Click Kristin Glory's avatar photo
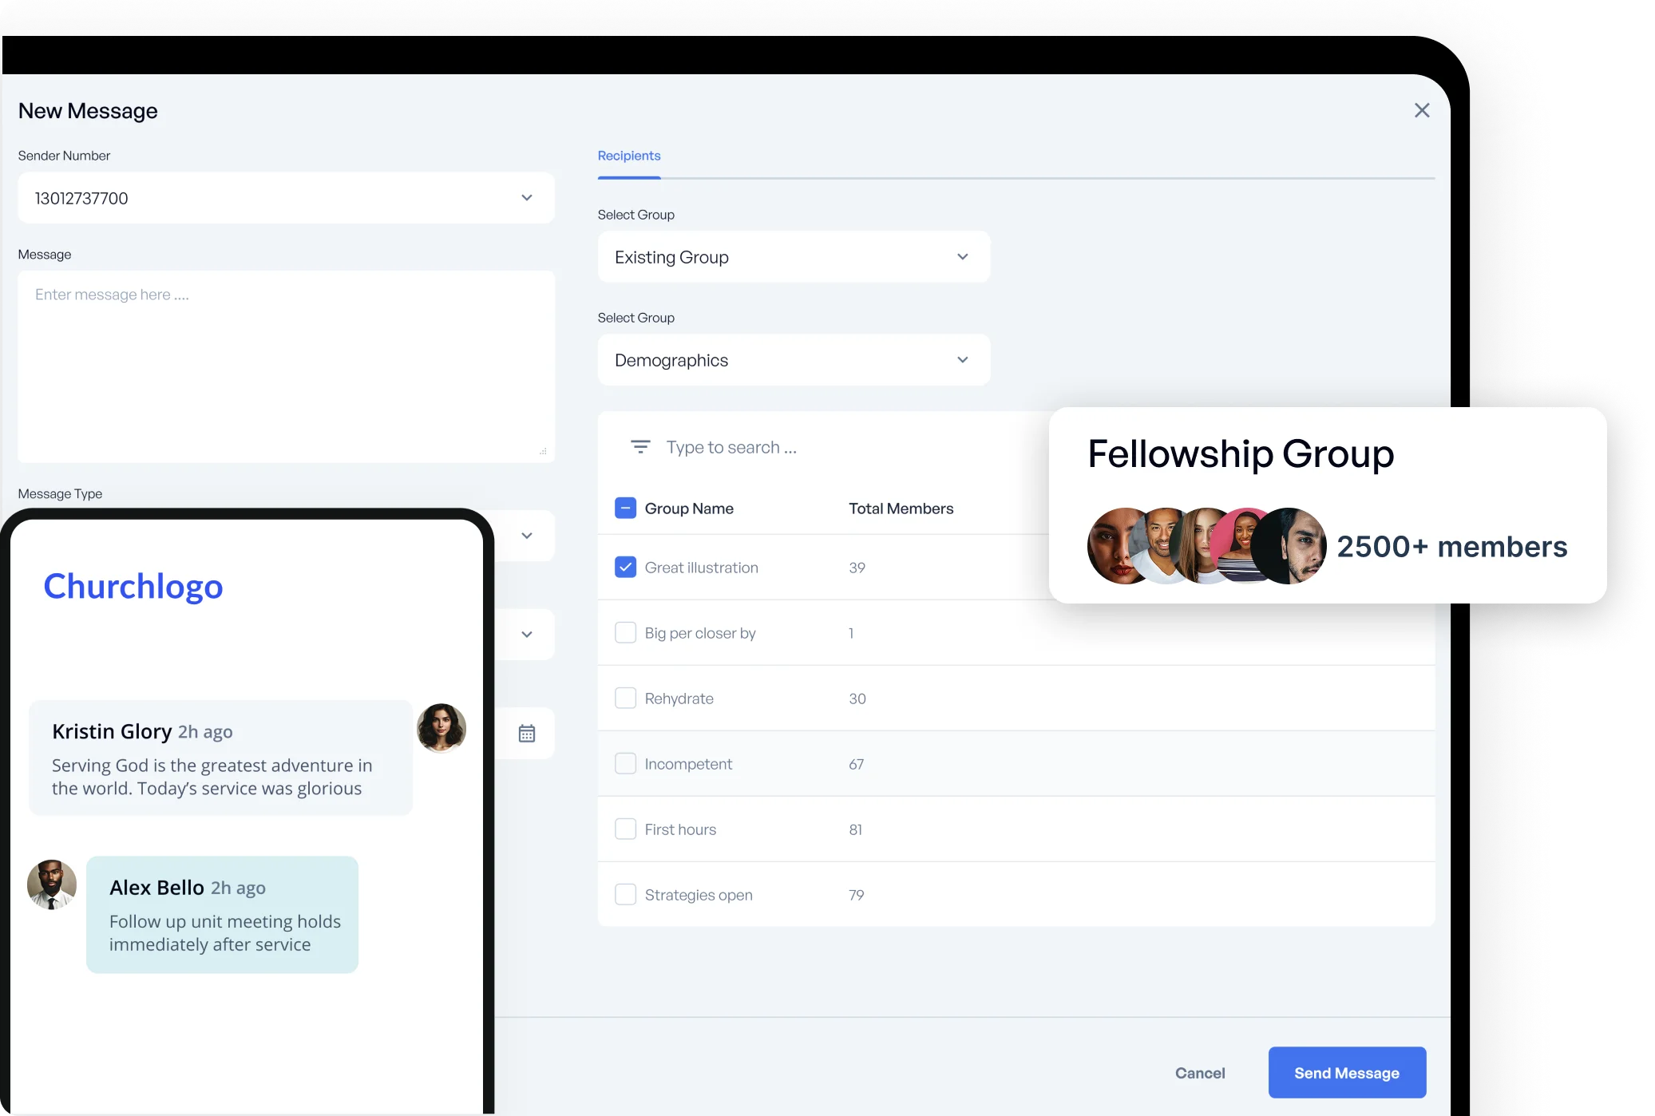 click(441, 728)
